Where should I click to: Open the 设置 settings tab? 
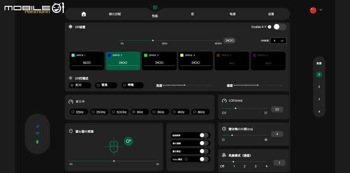tap(271, 14)
